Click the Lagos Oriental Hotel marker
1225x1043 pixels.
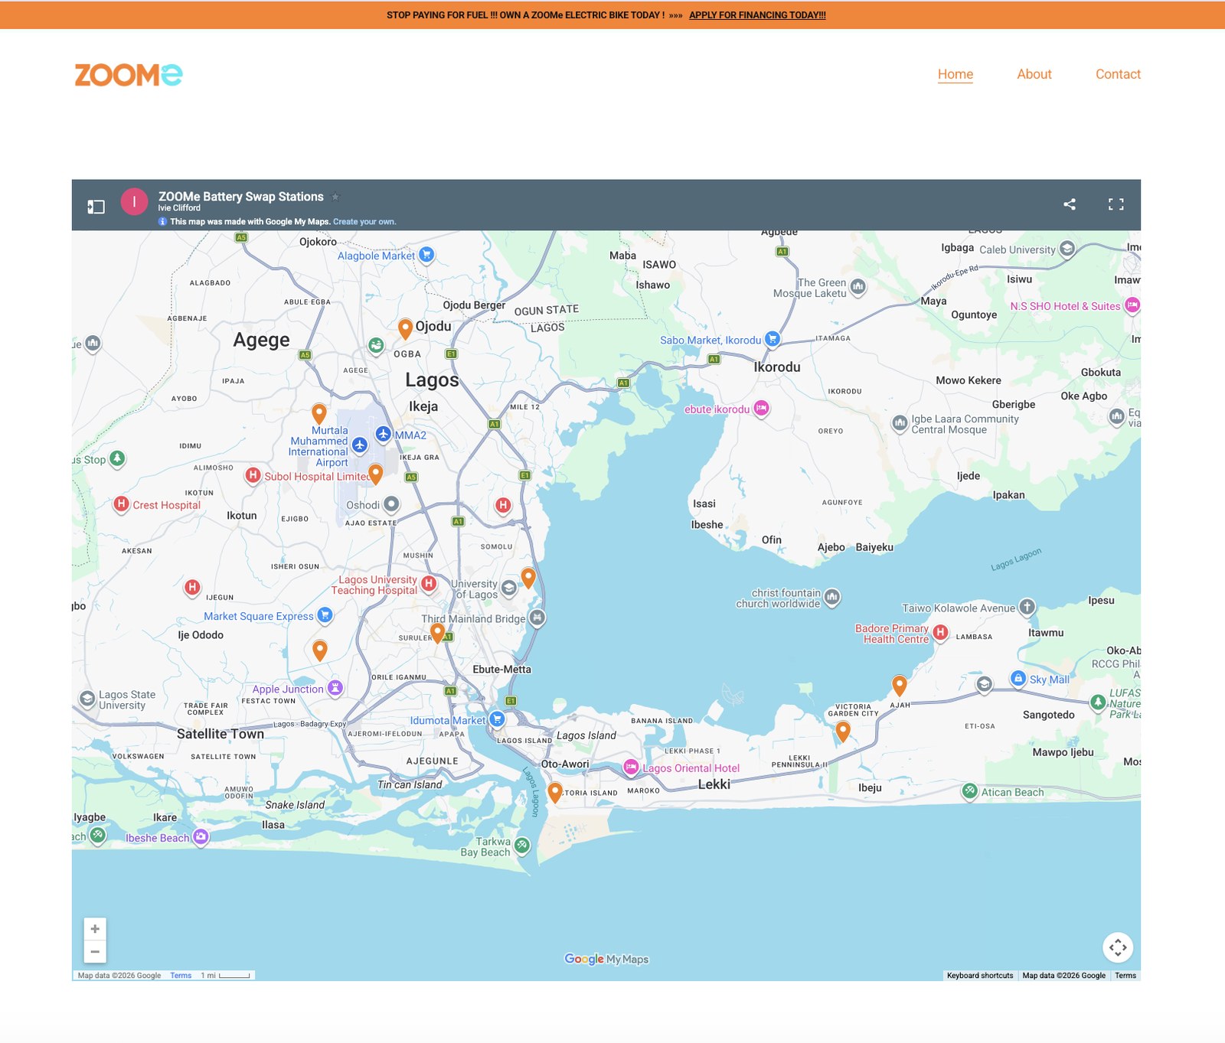point(631,768)
